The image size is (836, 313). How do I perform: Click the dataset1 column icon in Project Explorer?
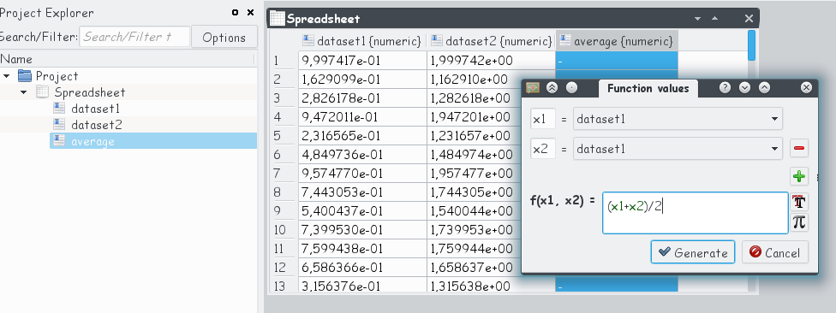pyautogui.click(x=59, y=109)
